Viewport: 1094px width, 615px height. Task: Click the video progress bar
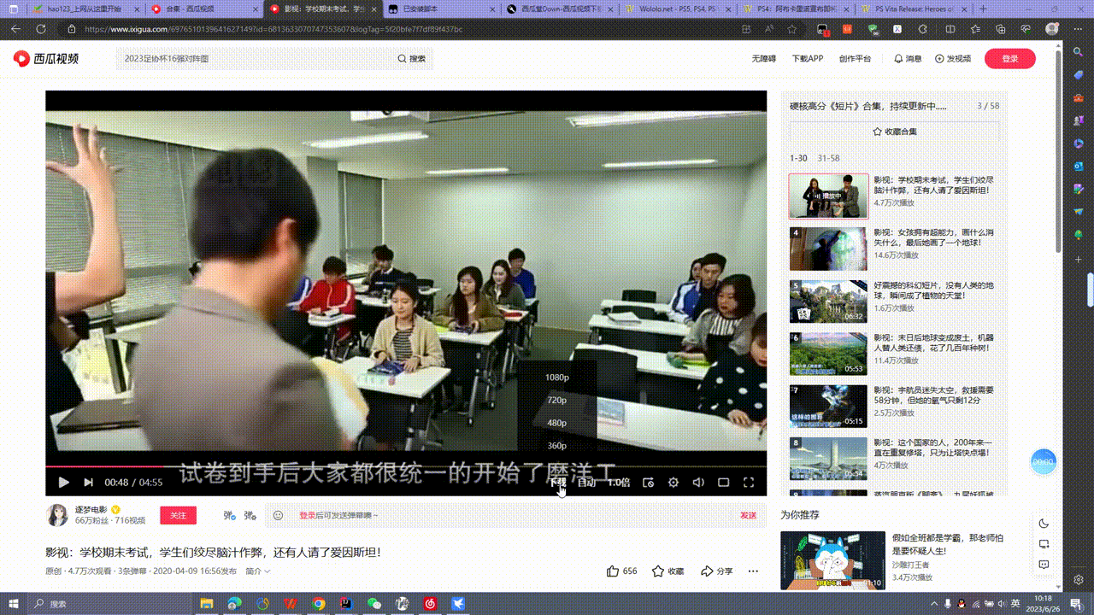tap(406, 466)
